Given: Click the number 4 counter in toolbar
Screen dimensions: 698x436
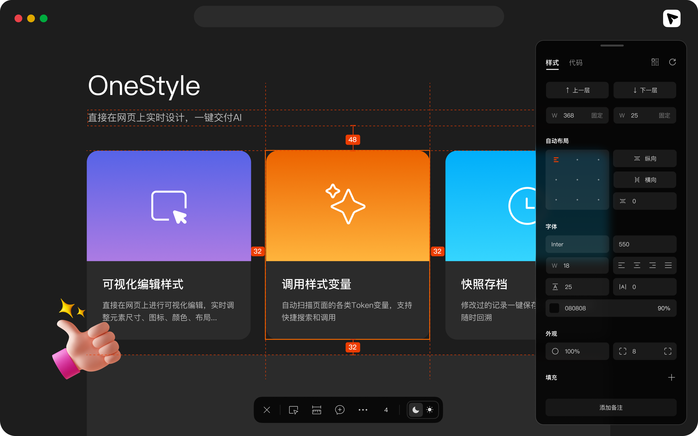Looking at the screenshot, I should pos(386,410).
